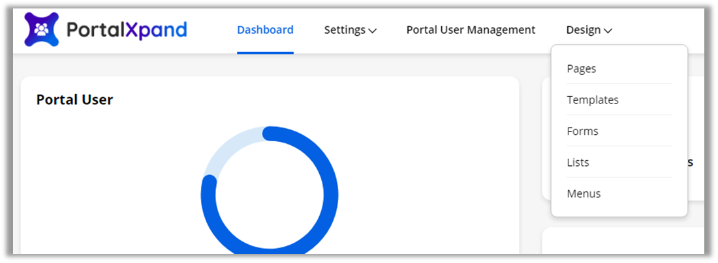Select the Lists menu entry
Viewport: 718px width, 263px height.
click(578, 162)
